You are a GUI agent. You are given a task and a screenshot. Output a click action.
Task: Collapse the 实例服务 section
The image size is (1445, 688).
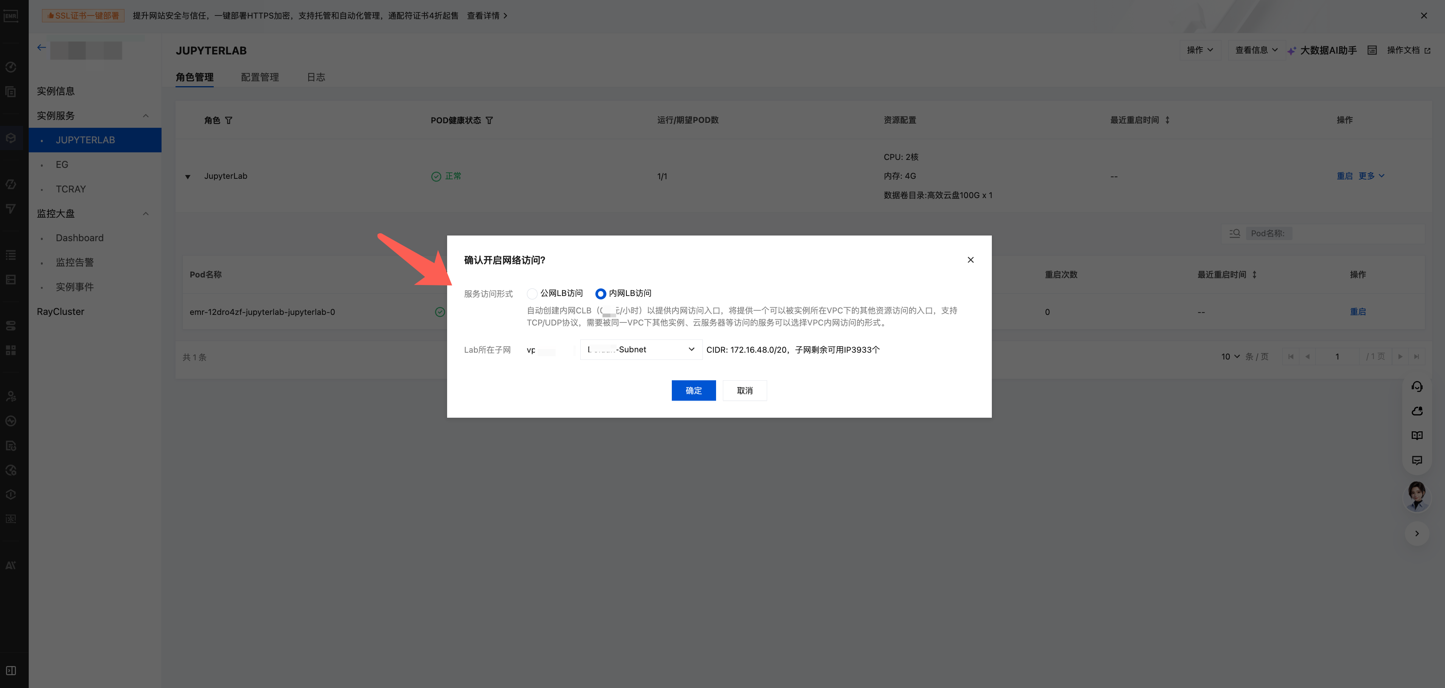coord(146,116)
